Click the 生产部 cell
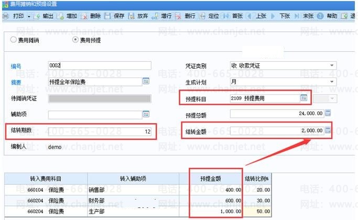 (x=133, y=211)
